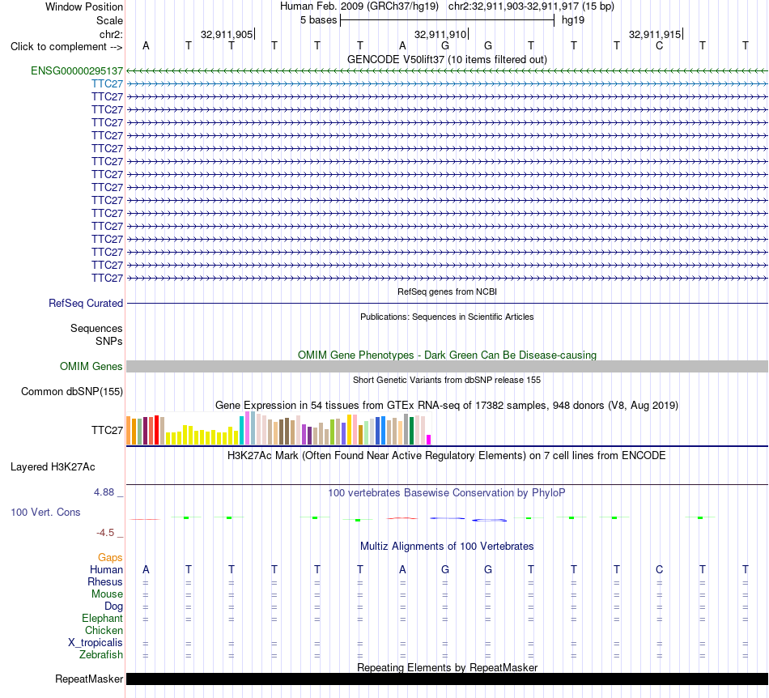This screenshot has height=698, width=769.
Task: Click the Sequences track label
Action: pyautogui.click(x=96, y=328)
